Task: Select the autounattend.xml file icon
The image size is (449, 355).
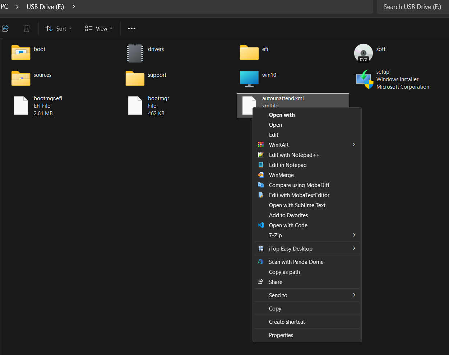Action: tap(248, 105)
